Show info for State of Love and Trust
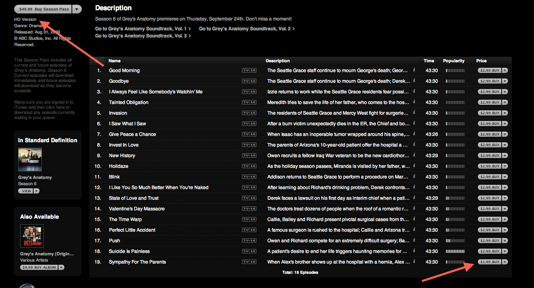Image resolution: width=534 pixels, height=288 pixels. click(x=414, y=198)
